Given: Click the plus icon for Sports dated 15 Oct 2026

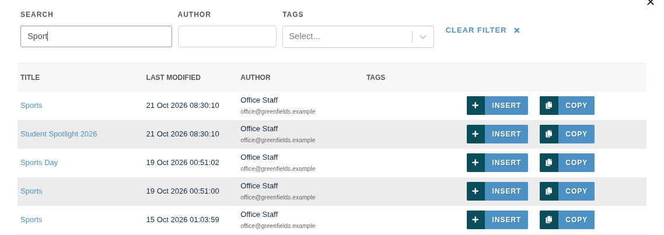Looking at the screenshot, I should click(476, 220).
